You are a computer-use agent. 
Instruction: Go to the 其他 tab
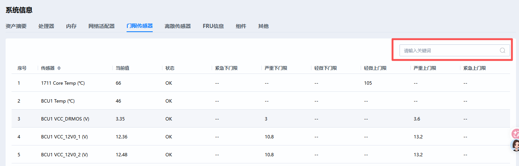[263, 26]
